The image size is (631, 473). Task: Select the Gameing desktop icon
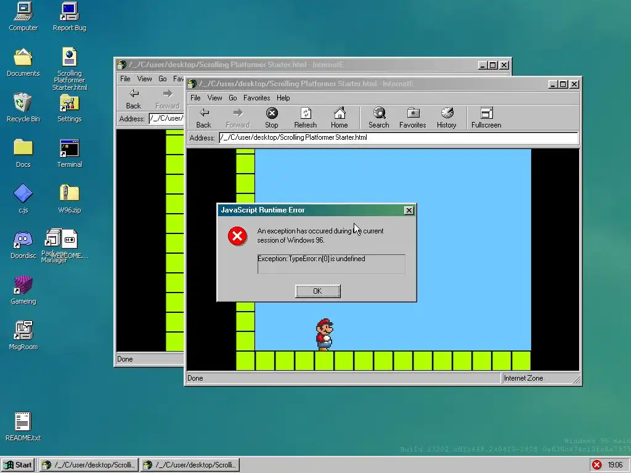pyautogui.click(x=23, y=290)
